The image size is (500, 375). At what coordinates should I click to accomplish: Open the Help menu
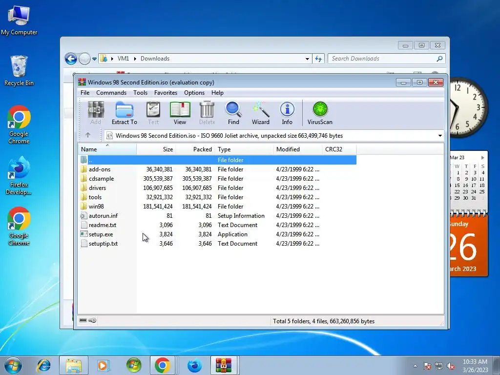pyautogui.click(x=217, y=93)
